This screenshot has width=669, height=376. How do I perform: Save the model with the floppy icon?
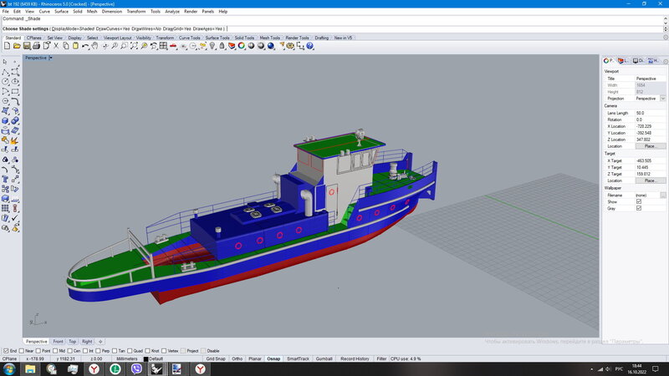[x=27, y=46]
